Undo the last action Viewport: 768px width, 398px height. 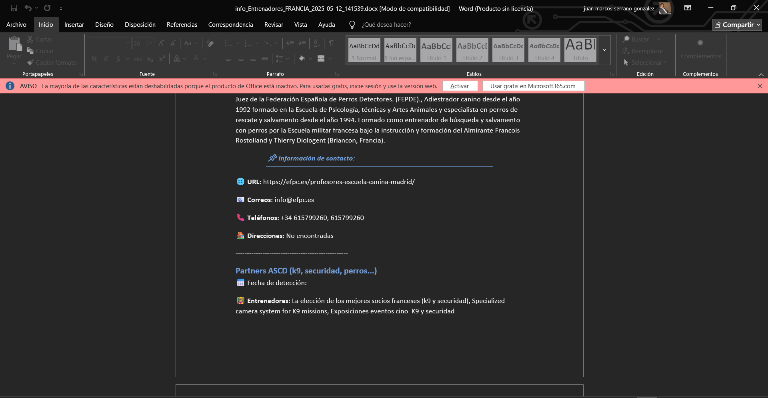coord(28,8)
